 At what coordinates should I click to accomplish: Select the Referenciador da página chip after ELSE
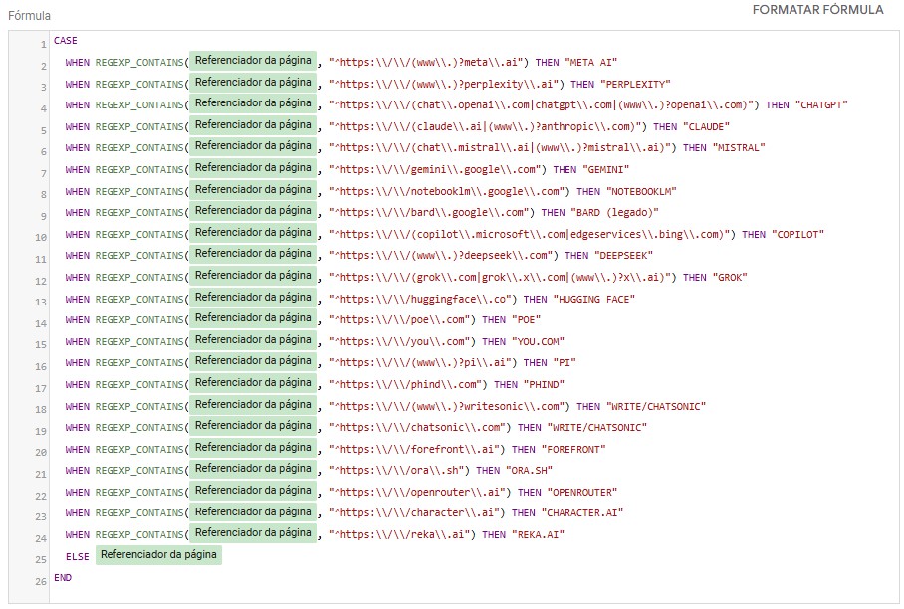[x=158, y=555]
